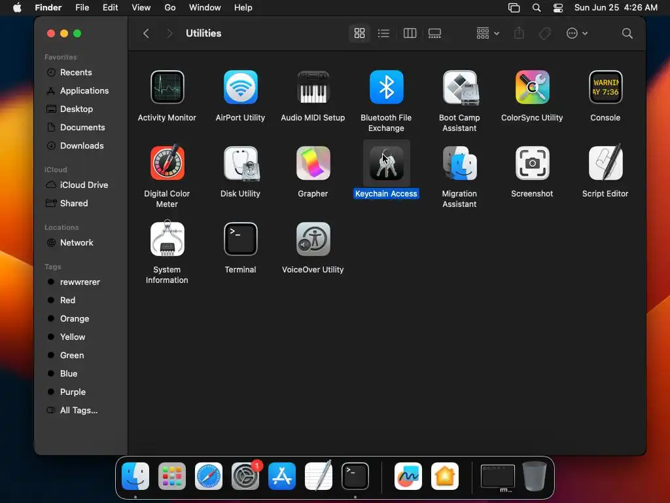
Task: Select Digital Color Meter icon
Action: (x=167, y=163)
